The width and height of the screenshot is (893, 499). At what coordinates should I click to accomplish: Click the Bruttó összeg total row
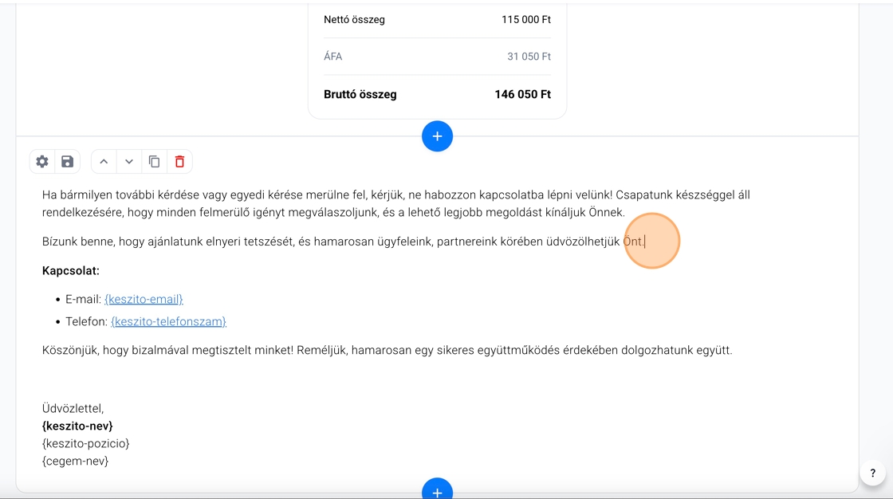point(437,94)
